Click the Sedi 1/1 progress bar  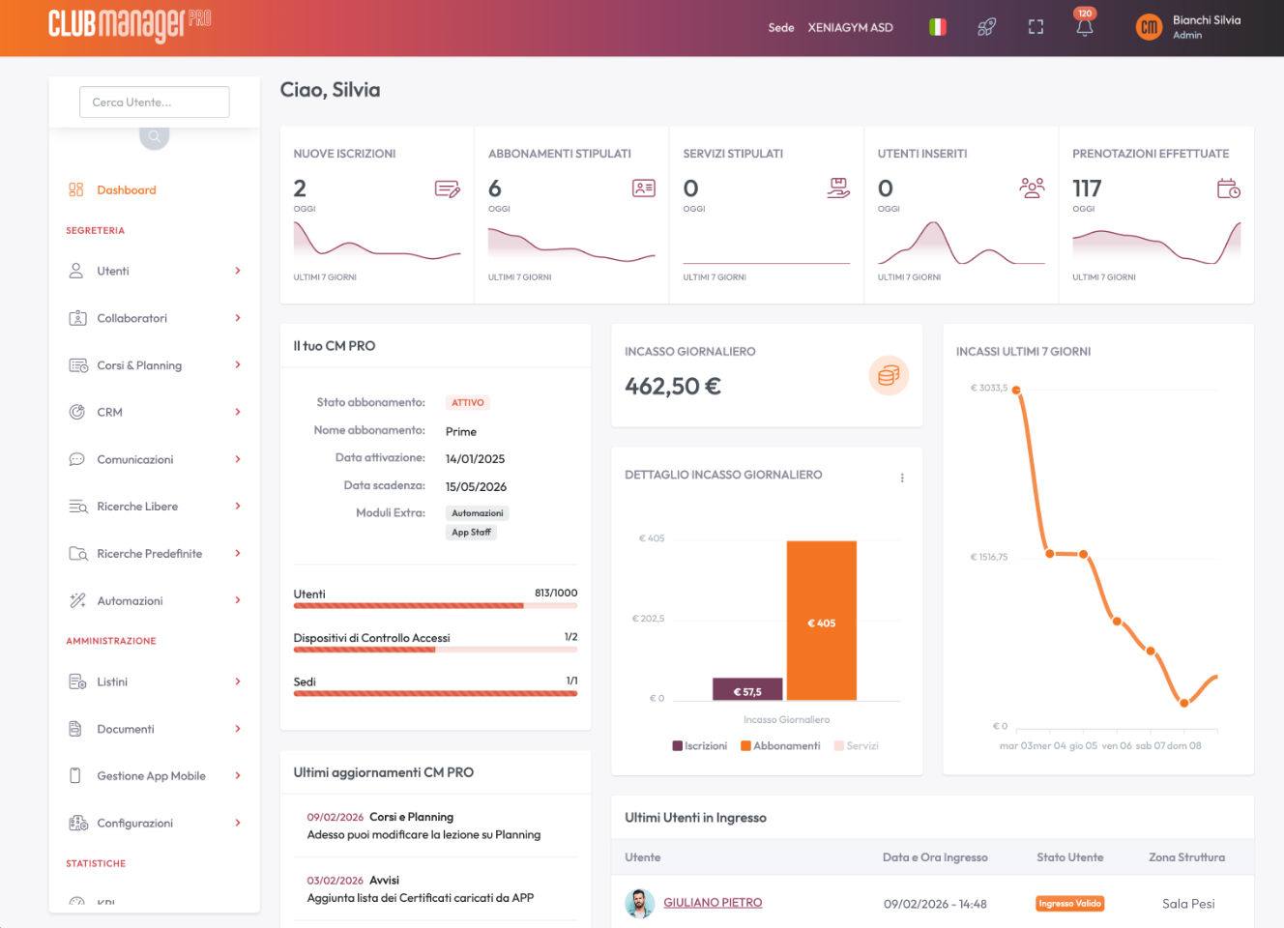click(435, 694)
